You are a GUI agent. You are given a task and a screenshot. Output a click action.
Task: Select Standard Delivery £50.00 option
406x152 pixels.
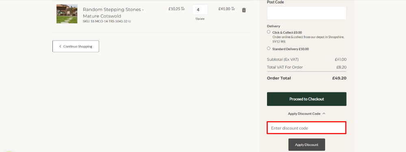(x=269, y=48)
